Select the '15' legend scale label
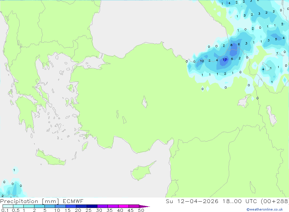 pos(68,210)
